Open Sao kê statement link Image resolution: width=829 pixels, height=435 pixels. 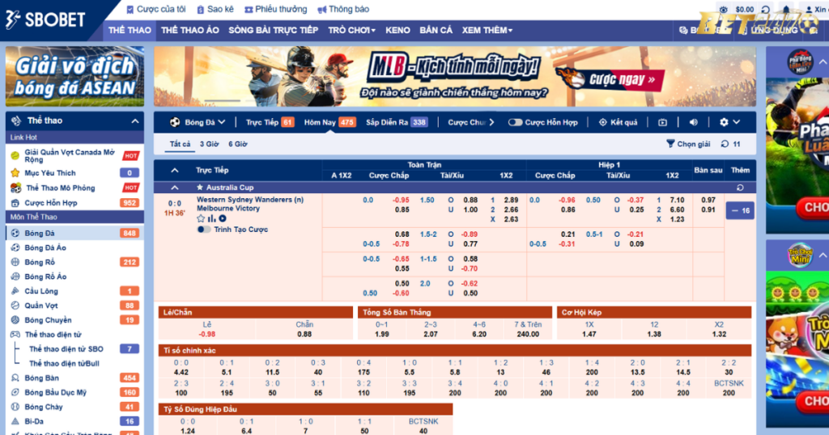(x=215, y=9)
